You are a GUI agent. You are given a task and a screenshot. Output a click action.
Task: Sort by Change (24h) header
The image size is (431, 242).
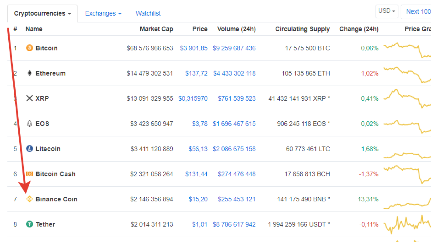tap(359, 29)
